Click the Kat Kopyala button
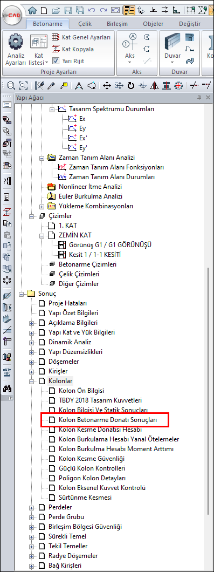Screen dimensions: 214x572 73,49
